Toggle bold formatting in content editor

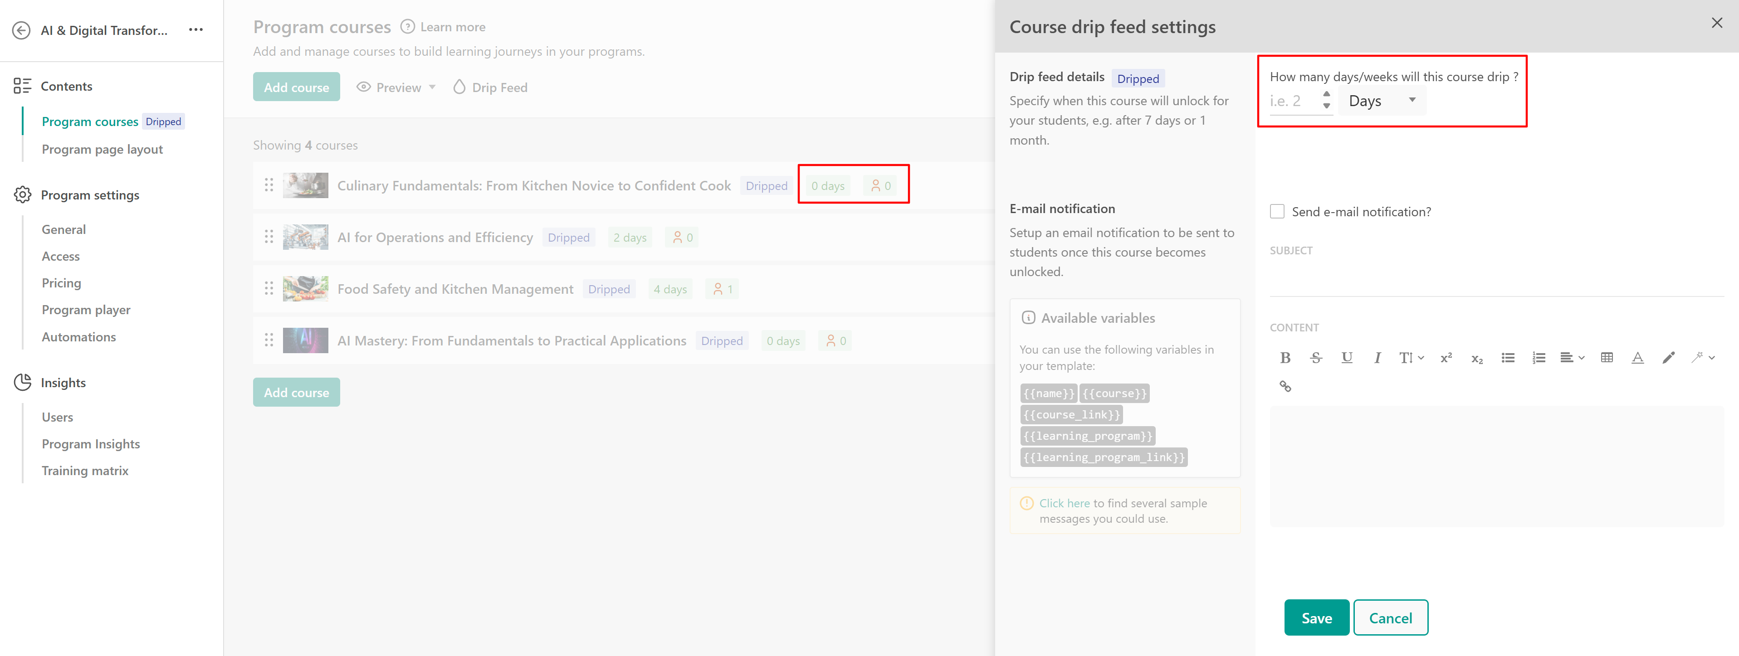1285,358
